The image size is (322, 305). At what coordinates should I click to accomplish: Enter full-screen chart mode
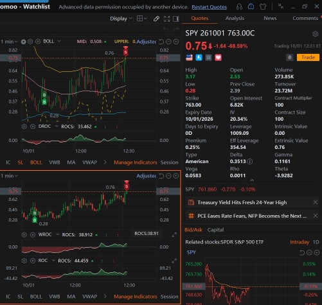166,19
